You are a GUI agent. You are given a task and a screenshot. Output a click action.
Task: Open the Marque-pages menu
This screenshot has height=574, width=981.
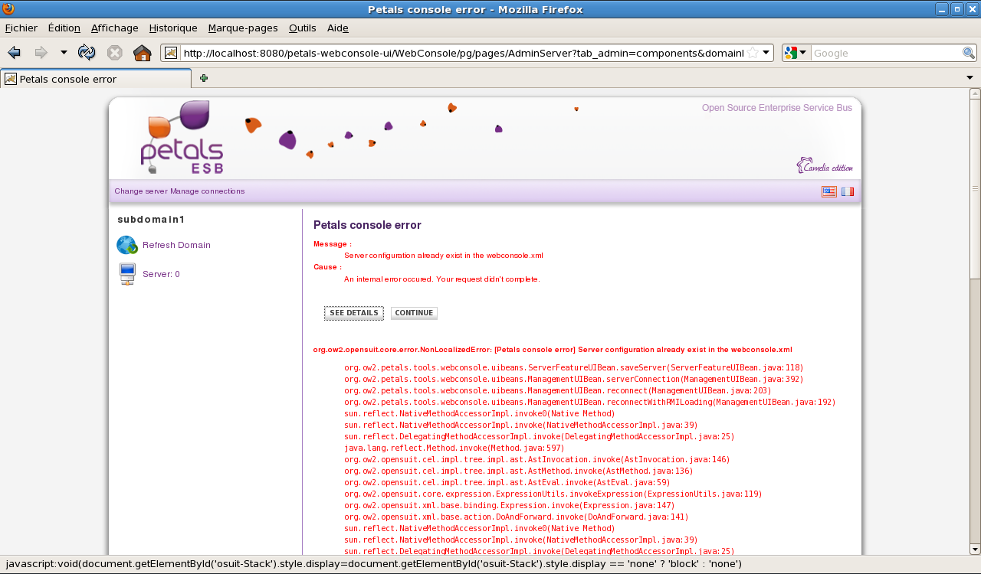[x=243, y=28]
